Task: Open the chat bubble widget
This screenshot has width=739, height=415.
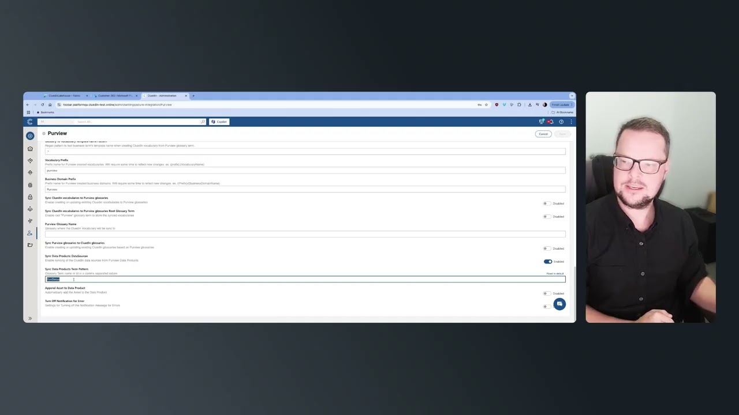Action: click(559, 304)
